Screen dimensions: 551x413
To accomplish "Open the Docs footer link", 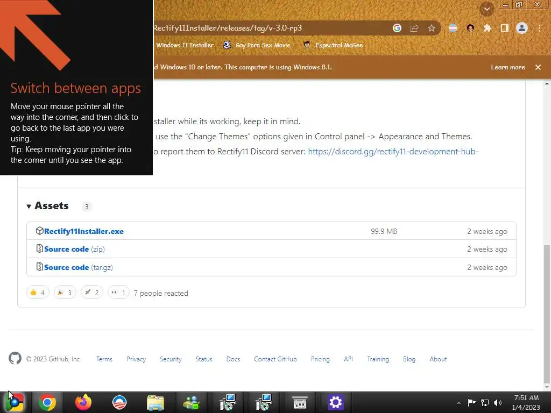I will point(233,359).
